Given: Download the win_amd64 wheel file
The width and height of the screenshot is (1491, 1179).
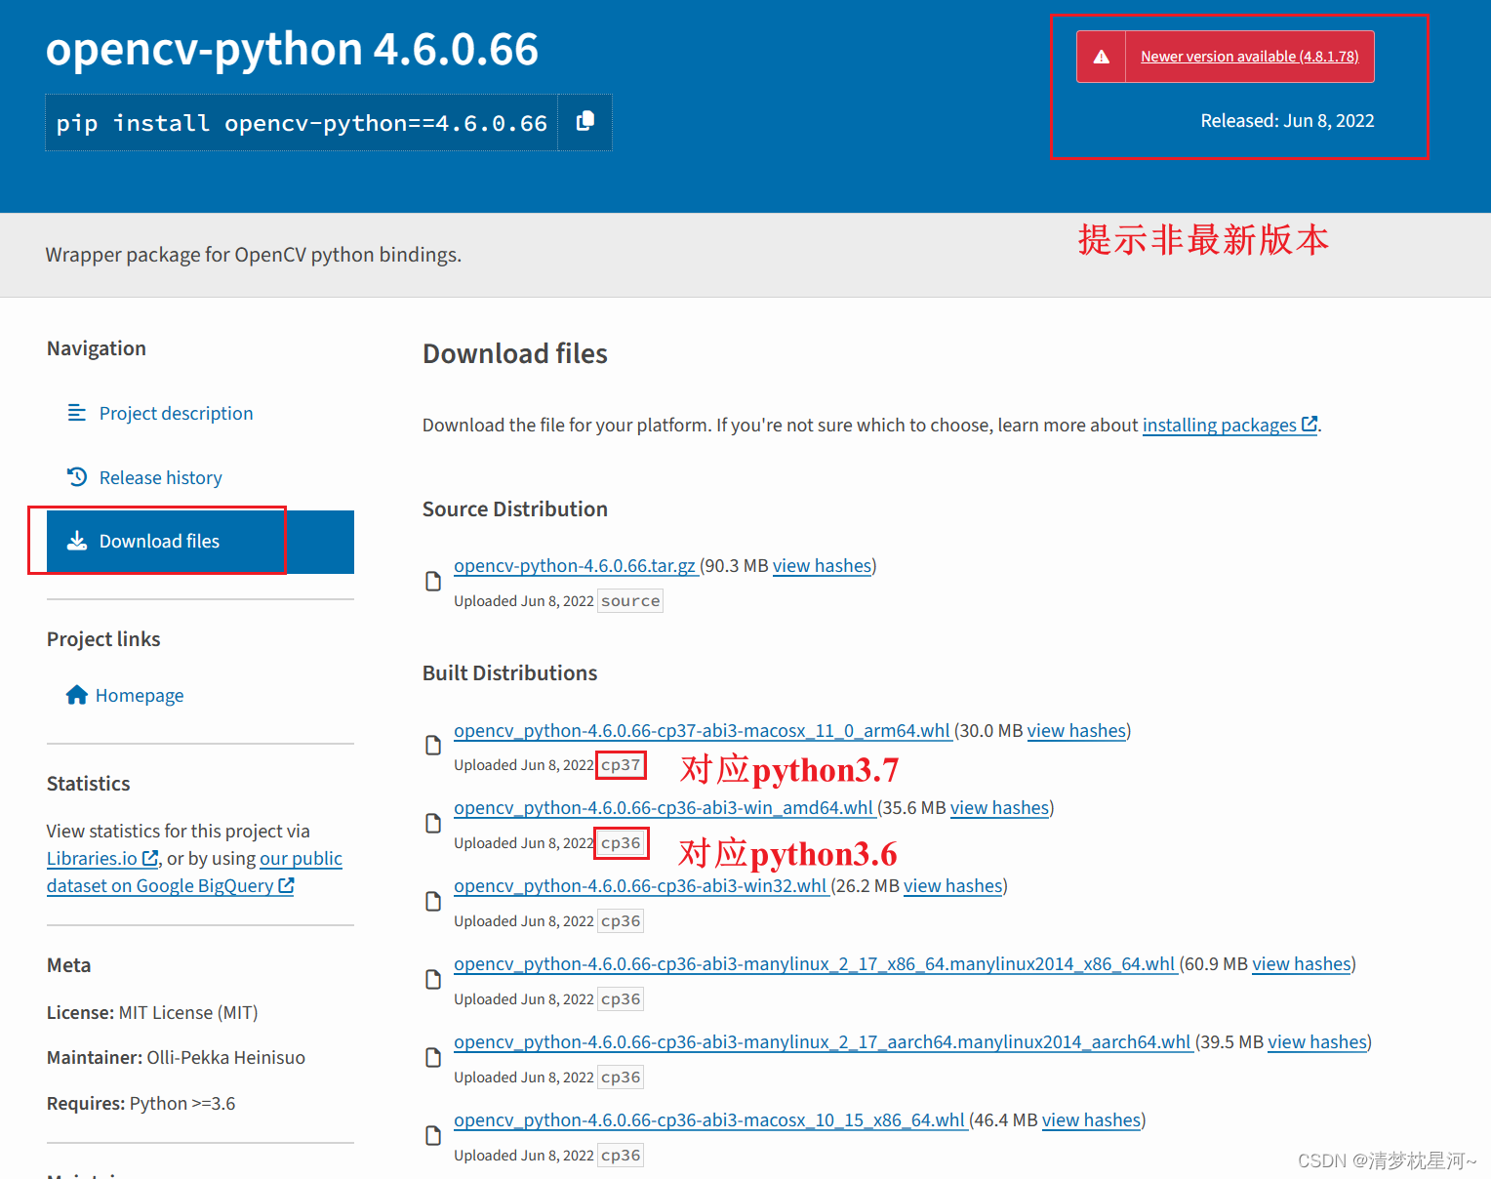Looking at the screenshot, I should [664, 807].
